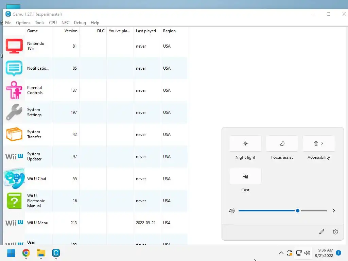Click the sync update tray icon
Viewport: 348px width, 261px height.
pyautogui.click(x=290, y=253)
